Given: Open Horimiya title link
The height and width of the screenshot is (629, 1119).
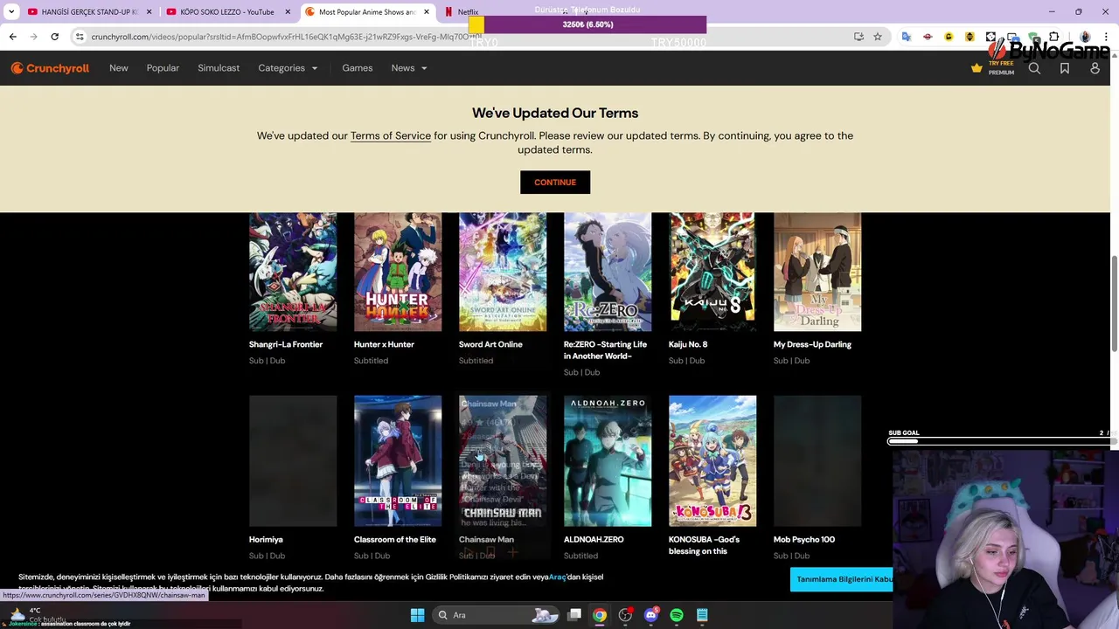Looking at the screenshot, I should click(266, 539).
